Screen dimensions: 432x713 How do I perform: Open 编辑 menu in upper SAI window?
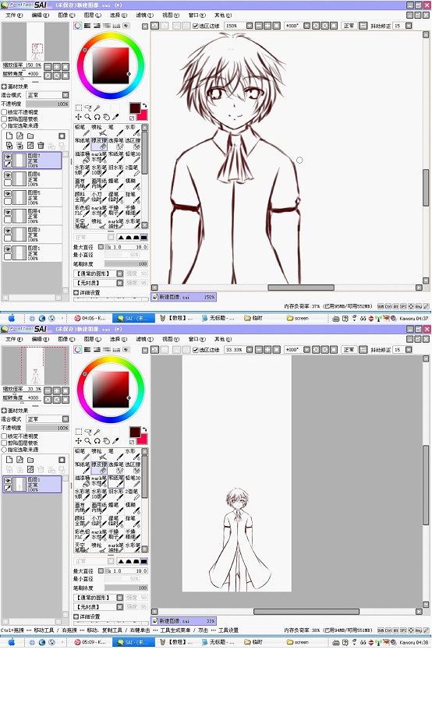pyautogui.click(x=40, y=15)
